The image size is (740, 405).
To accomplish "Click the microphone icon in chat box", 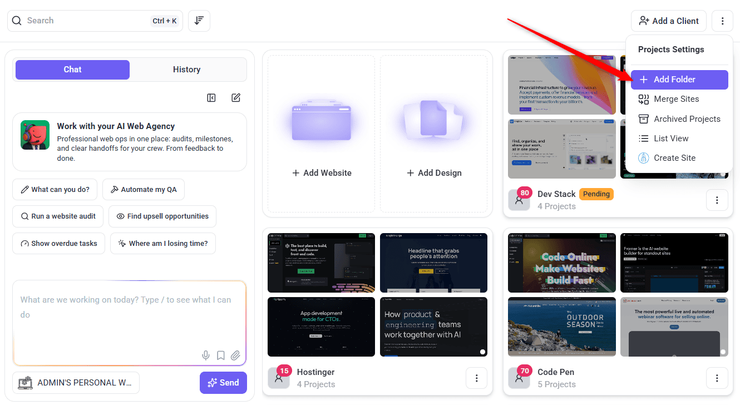I will [x=206, y=355].
